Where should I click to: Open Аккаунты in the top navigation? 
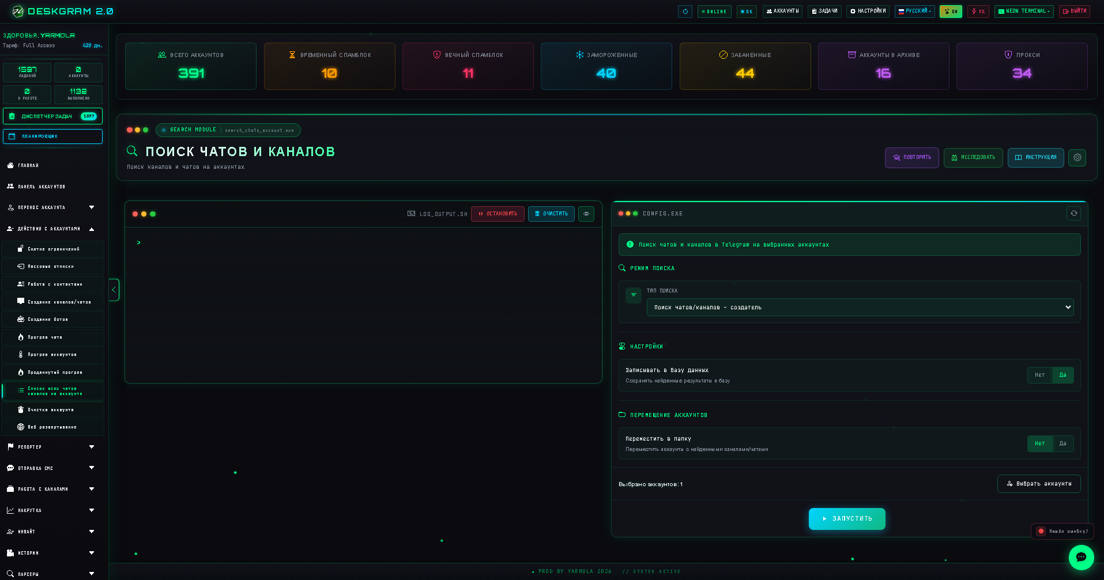782,12
